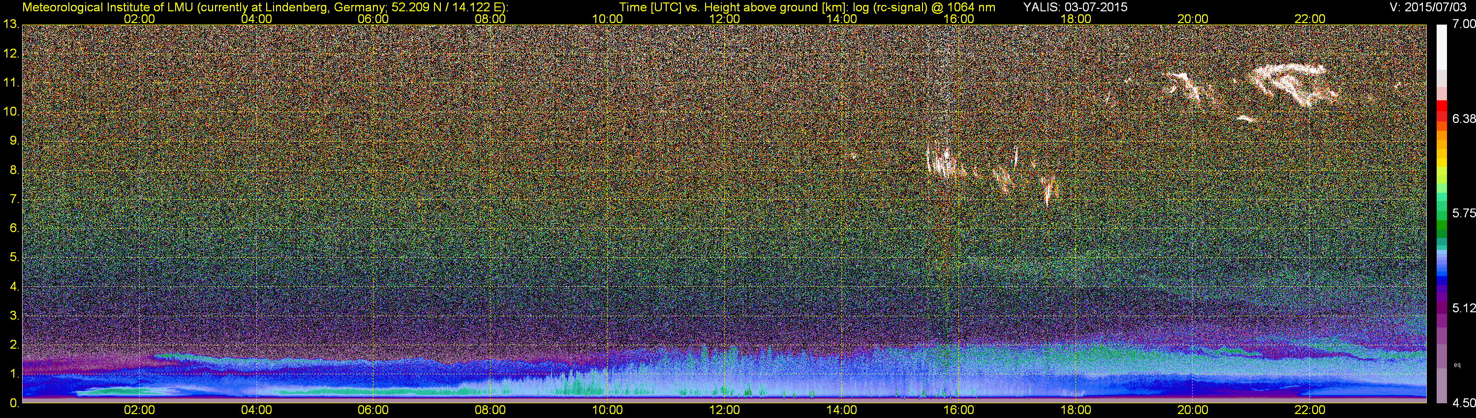Click the 10:00 label on the bottom time axis
This screenshot has width=1476, height=418.
coord(607,410)
